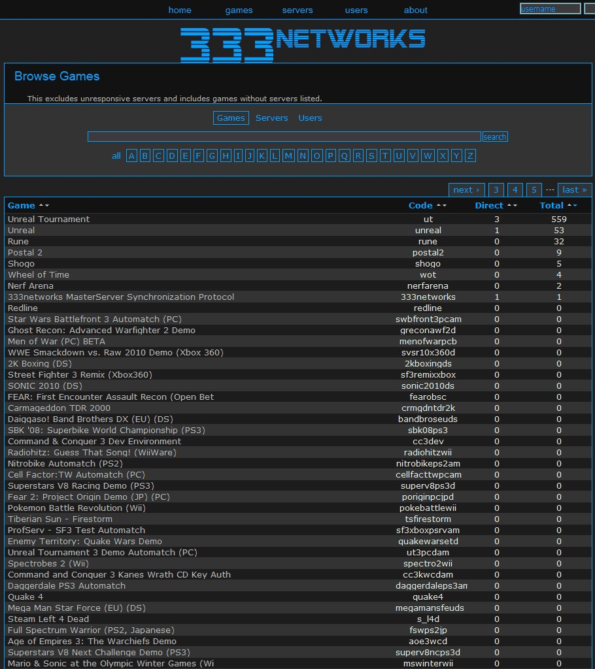Sort Code column descending using its arrow
Image resolution: width=595 pixels, height=669 pixels.
tap(443, 205)
